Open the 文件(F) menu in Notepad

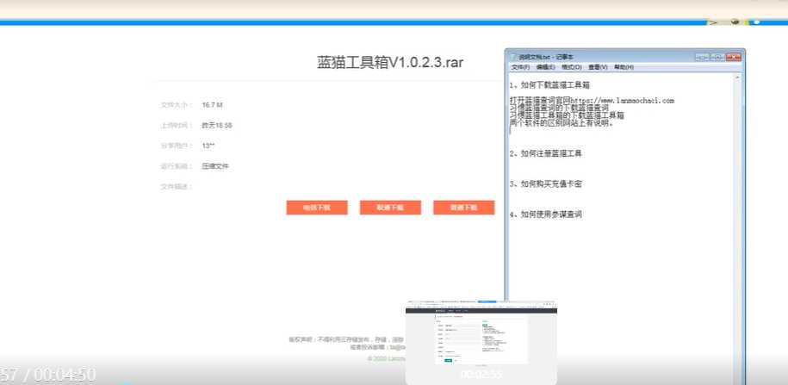coord(520,67)
